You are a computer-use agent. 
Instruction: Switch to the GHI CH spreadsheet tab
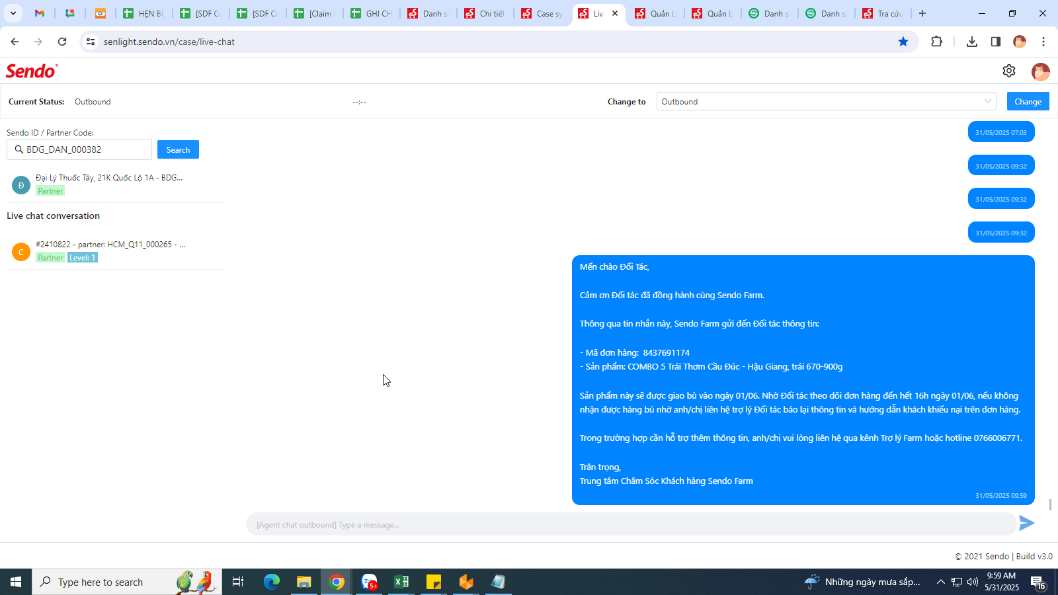(372, 13)
